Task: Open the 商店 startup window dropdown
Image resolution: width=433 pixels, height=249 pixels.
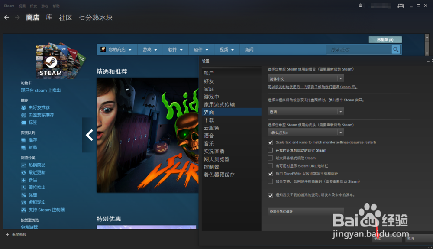Action: 306,112
